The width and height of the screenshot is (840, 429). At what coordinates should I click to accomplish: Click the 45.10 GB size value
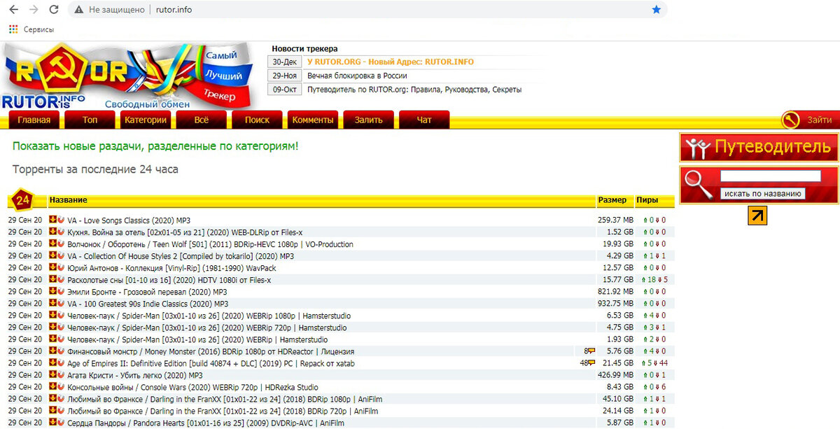(617, 399)
